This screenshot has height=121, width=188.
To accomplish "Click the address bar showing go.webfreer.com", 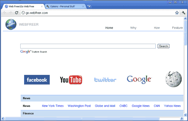I will click(100, 13).
